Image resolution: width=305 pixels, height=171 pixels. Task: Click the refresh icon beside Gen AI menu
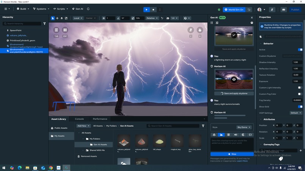point(88,9)
